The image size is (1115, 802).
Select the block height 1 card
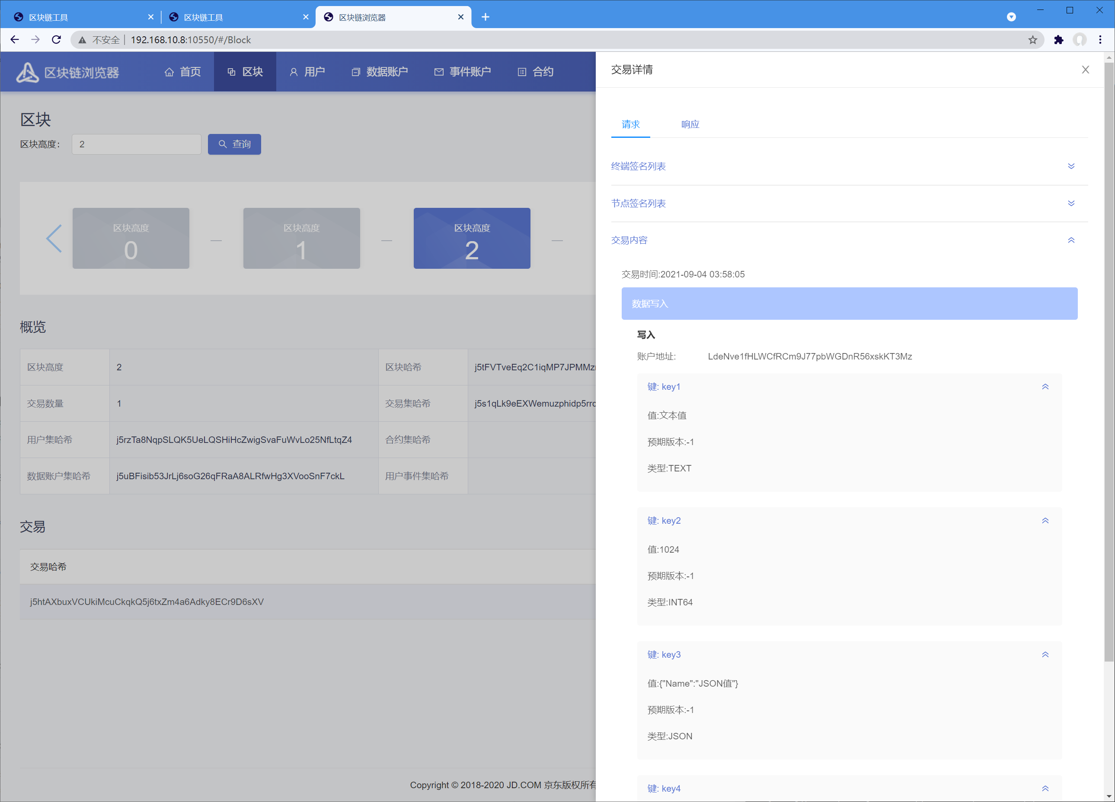pos(301,239)
